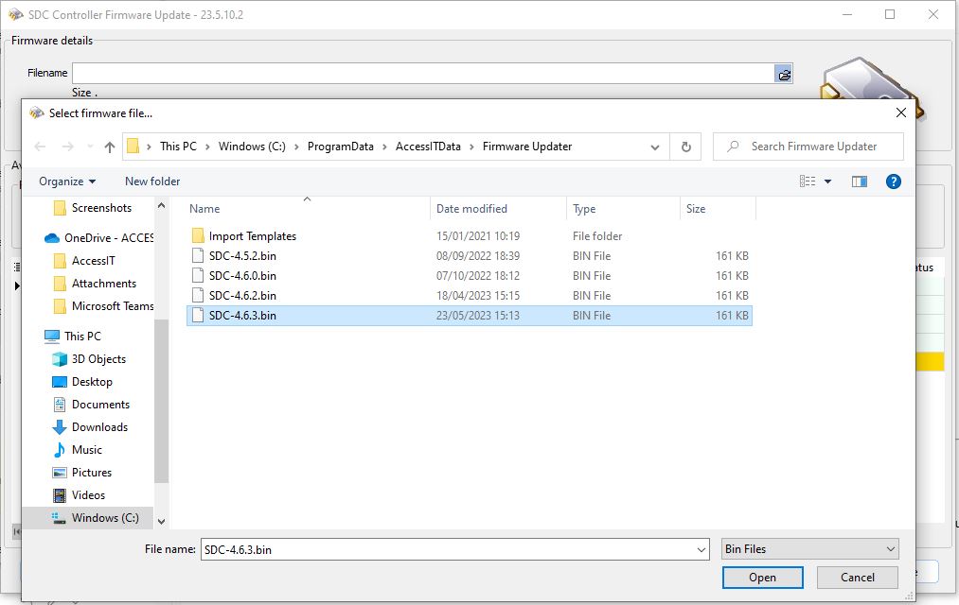Select Windows (C:) drive in navigation pane
The width and height of the screenshot is (959, 605).
[x=105, y=518]
